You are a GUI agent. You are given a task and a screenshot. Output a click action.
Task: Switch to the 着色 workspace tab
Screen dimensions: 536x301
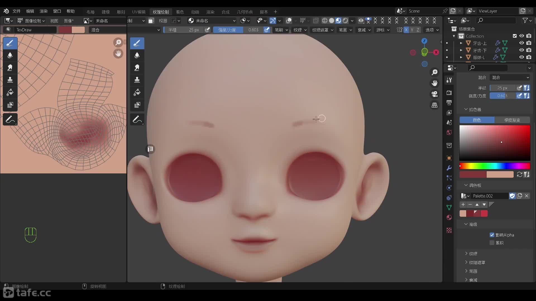[x=180, y=12]
